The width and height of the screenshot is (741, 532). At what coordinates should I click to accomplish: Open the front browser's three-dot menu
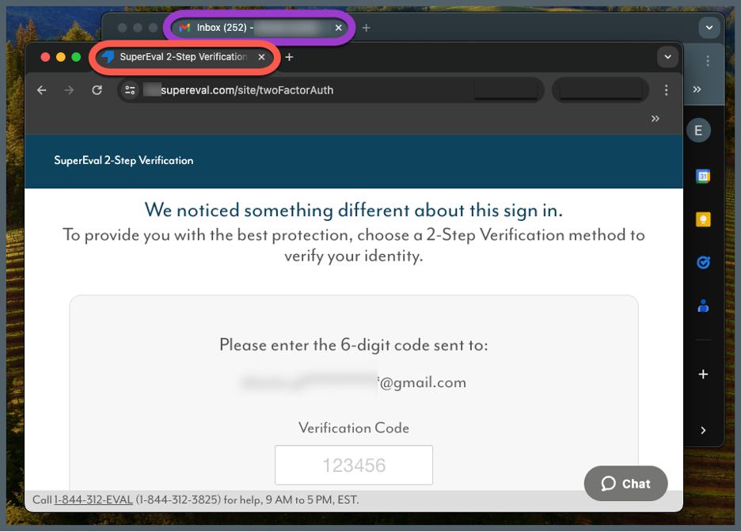point(667,90)
